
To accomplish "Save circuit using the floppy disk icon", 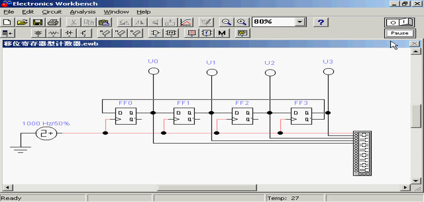I will [x=37, y=22].
